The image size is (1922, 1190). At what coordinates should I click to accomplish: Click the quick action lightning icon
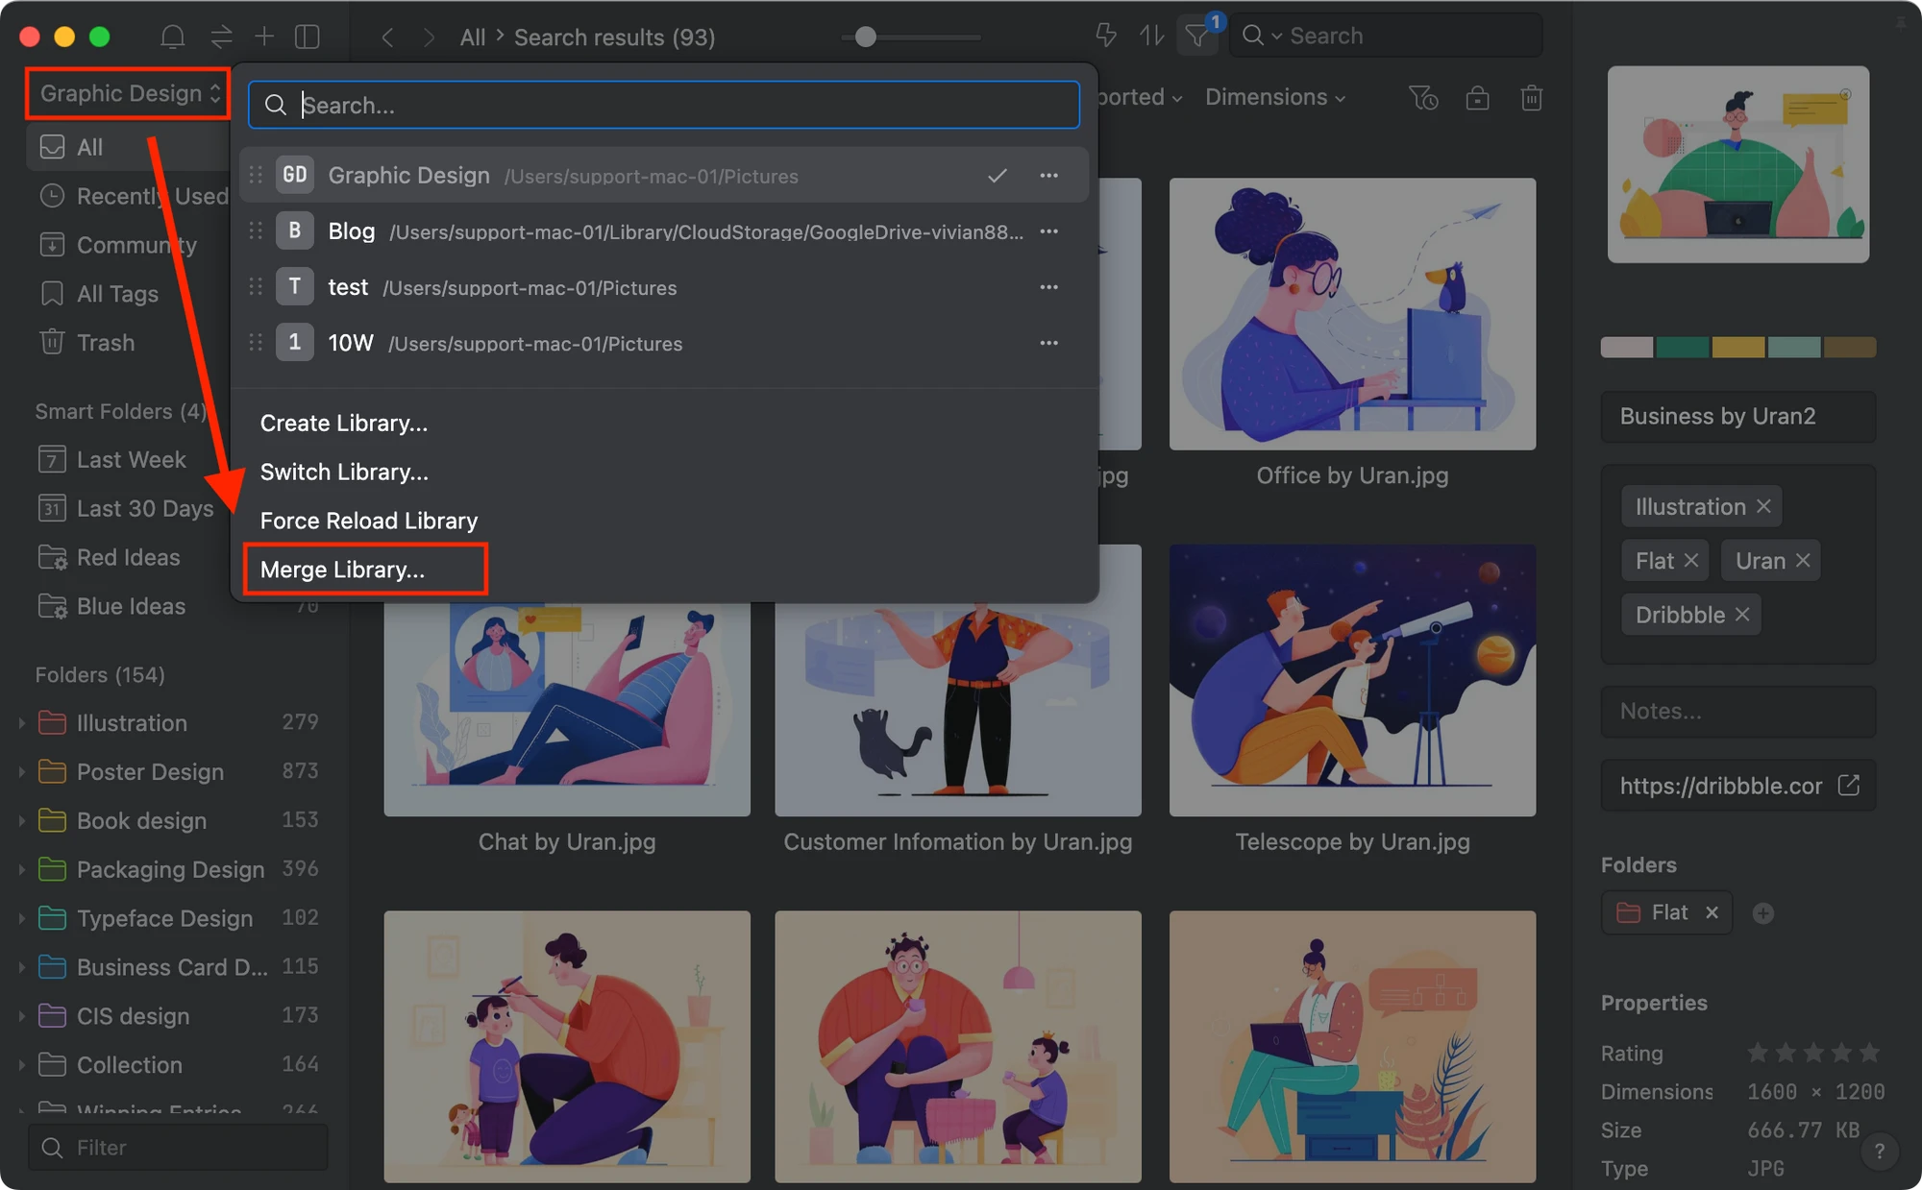(1106, 36)
